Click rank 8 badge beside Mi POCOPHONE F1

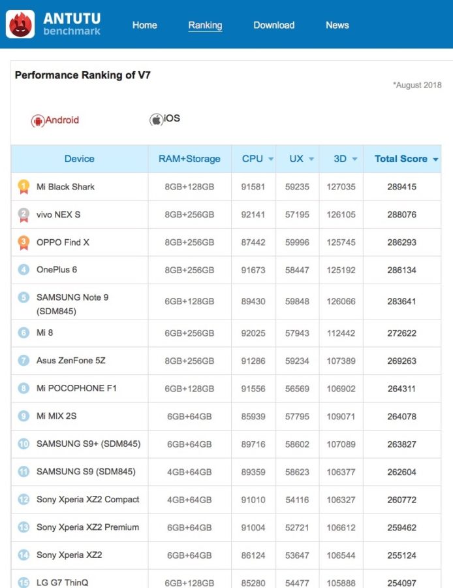click(23, 388)
